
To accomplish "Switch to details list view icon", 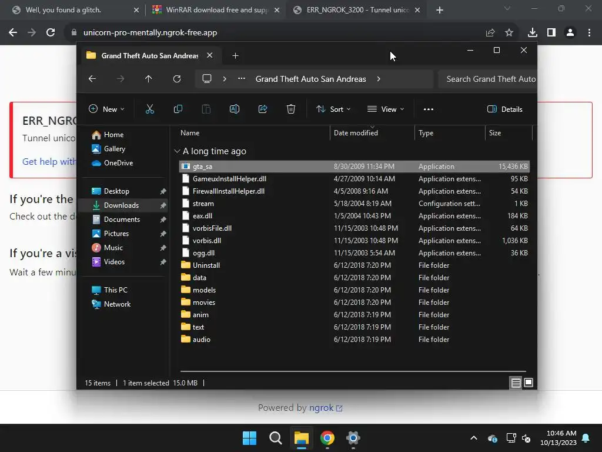I will pos(516,383).
